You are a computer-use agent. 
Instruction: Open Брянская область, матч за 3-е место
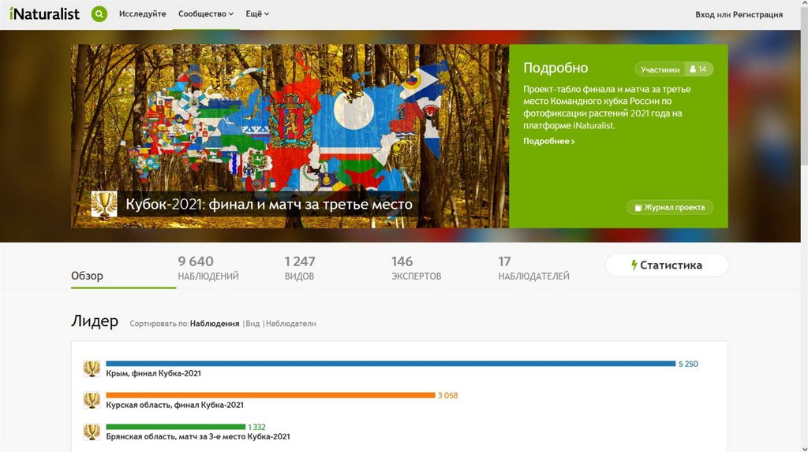coord(198,436)
